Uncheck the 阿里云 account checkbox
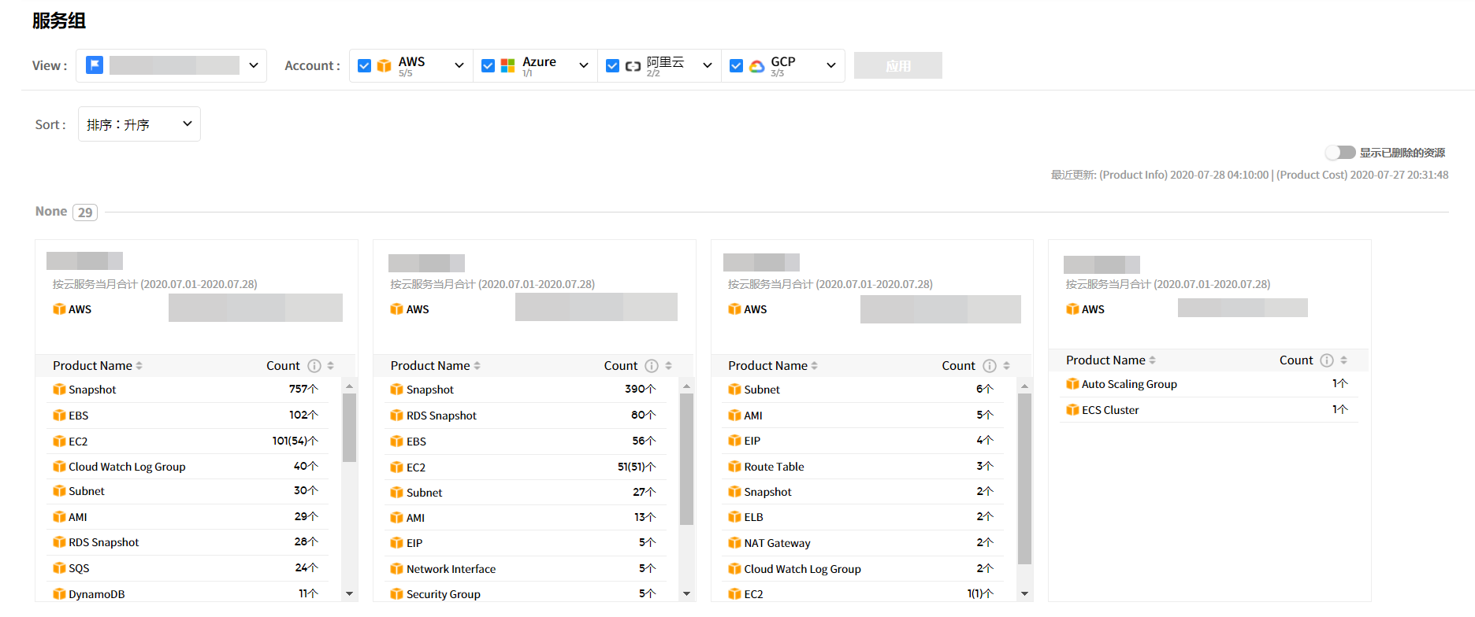The height and width of the screenshot is (617, 1475). 612,66
